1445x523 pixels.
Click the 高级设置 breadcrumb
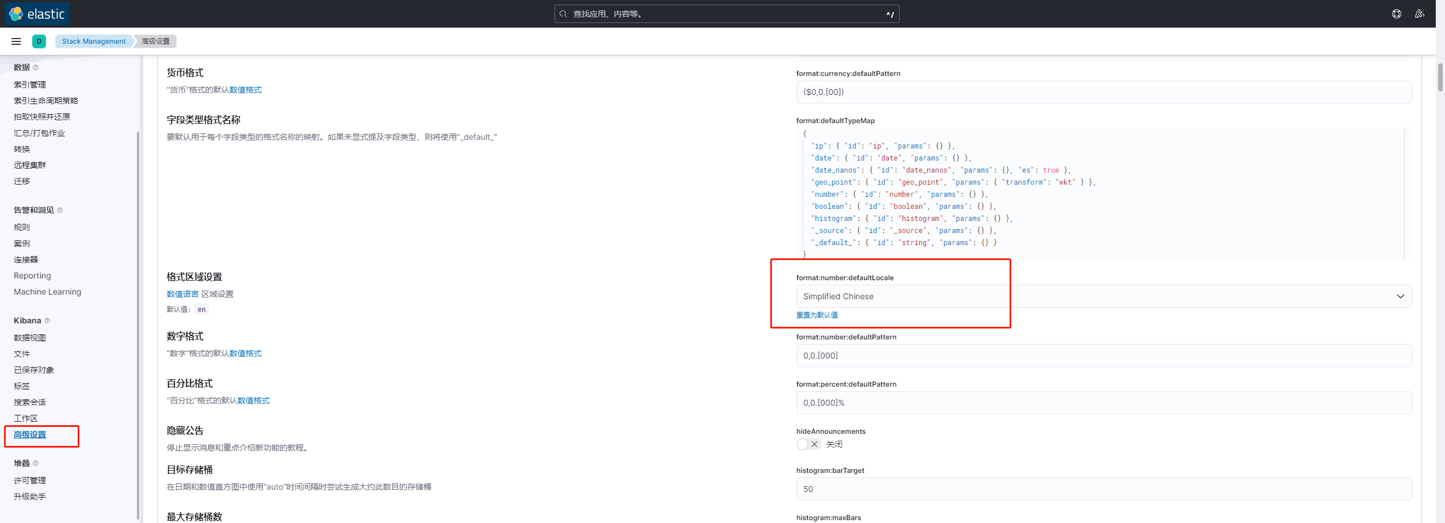(156, 41)
